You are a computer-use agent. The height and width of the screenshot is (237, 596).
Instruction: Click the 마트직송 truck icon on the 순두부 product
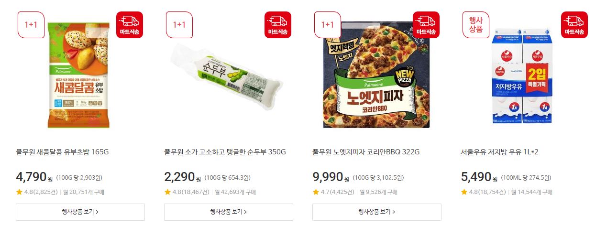pos(278,25)
